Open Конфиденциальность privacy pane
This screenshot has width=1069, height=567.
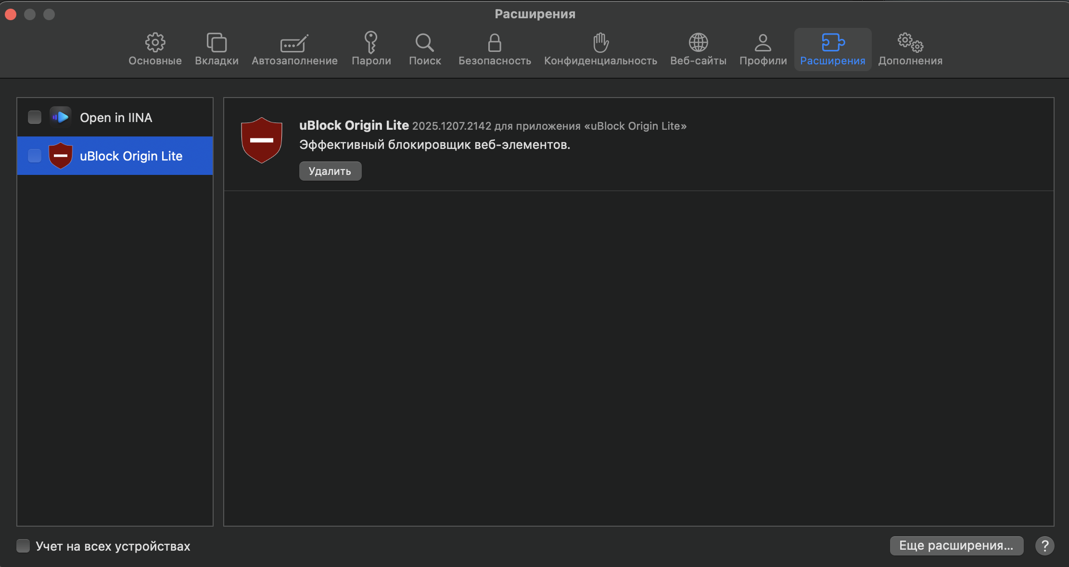pyautogui.click(x=600, y=49)
